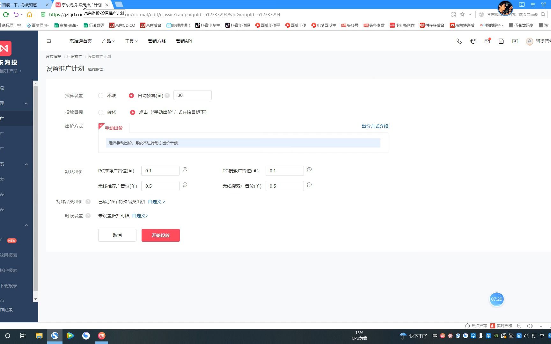Select the 转化 target radio button

point(101,112)
